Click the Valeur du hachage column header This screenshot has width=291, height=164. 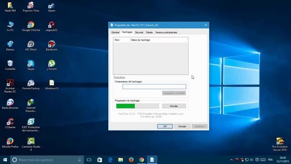click(159, 40)
